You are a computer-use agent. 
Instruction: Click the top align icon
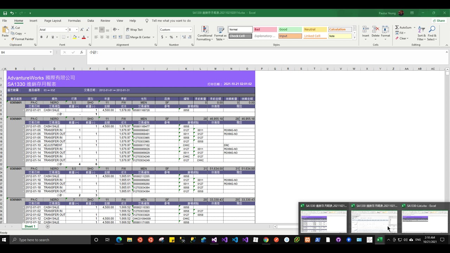click(96, 30)
